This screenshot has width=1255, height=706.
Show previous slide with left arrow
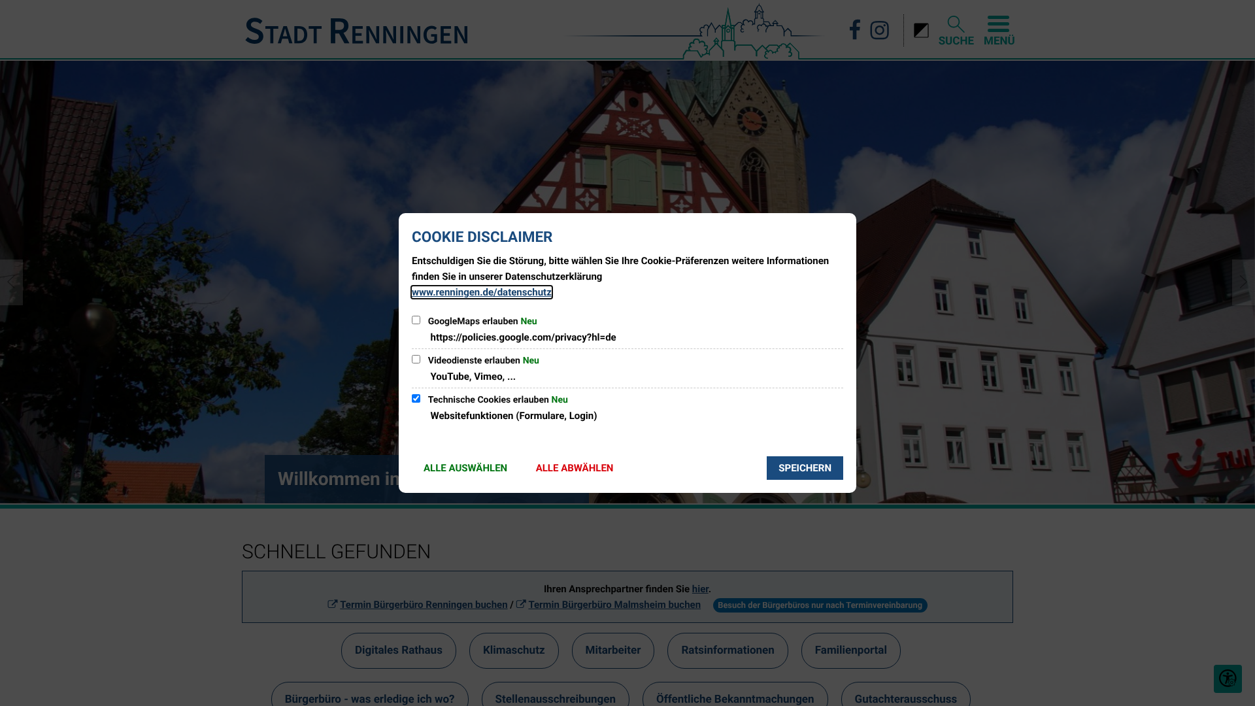click(11, 282)
